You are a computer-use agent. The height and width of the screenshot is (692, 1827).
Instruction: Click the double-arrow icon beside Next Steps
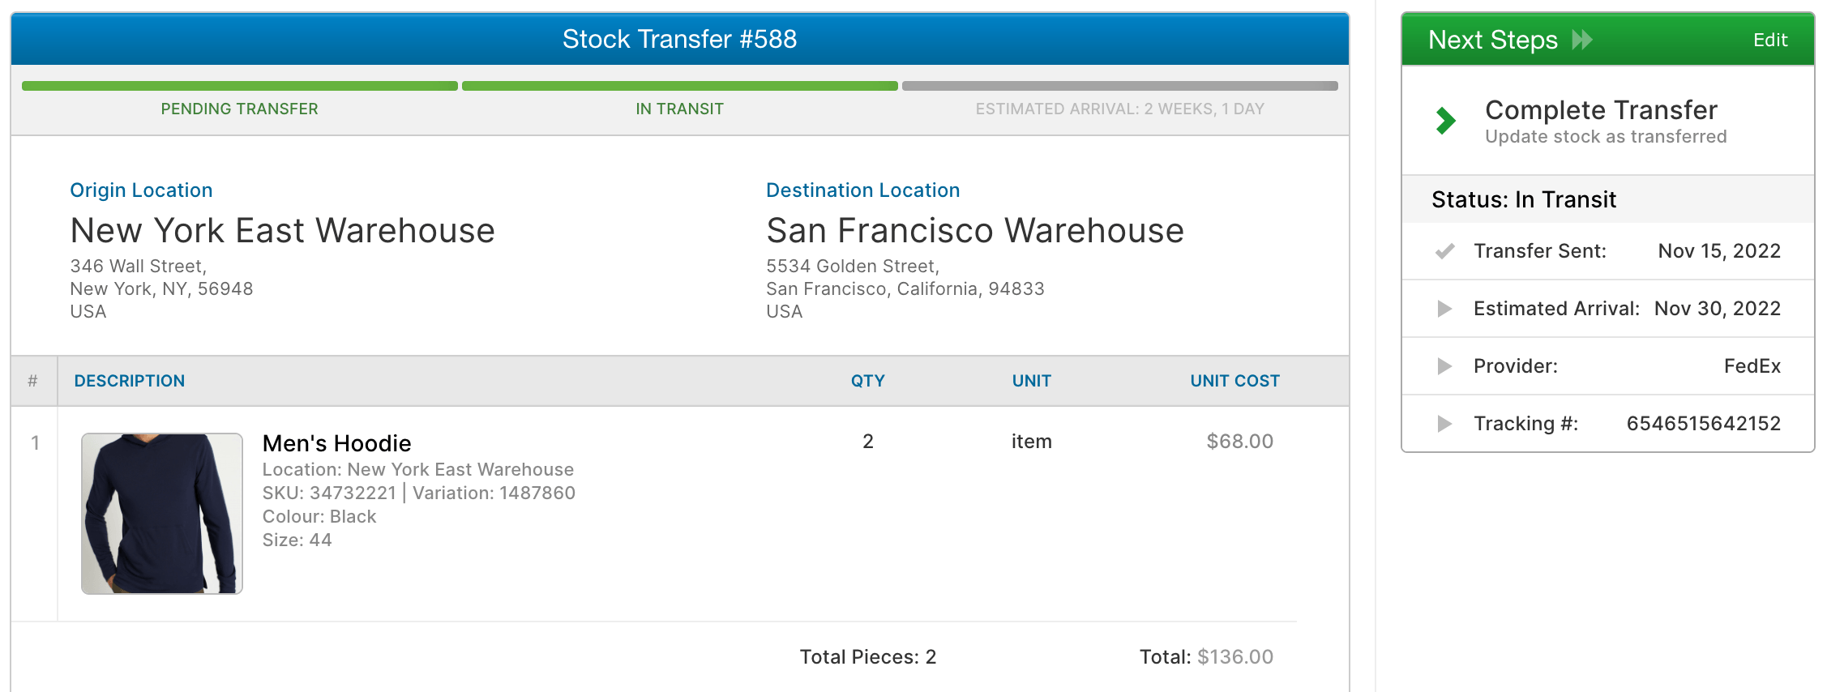1581,40
